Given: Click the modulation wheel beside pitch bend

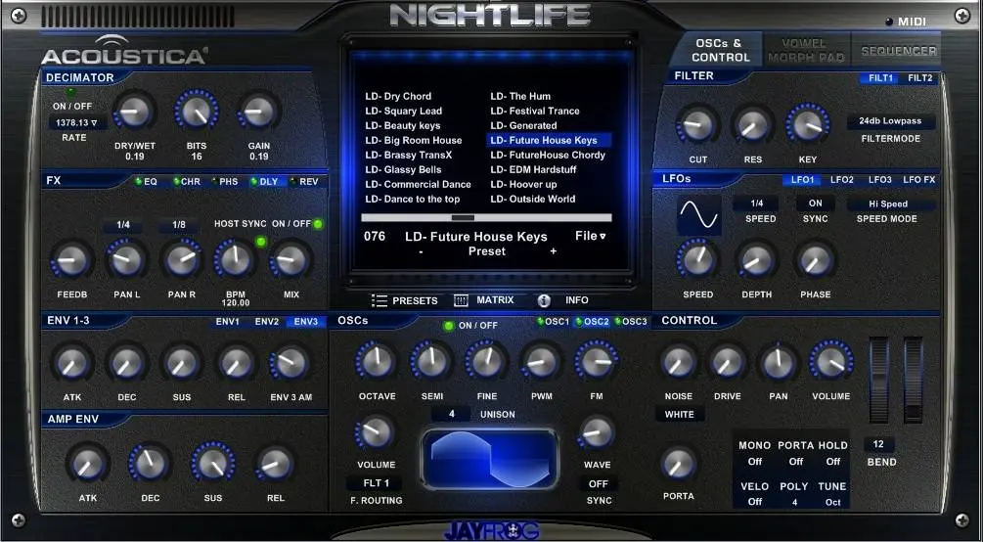Looking at the screenshot, I should [x=913, y=381].
